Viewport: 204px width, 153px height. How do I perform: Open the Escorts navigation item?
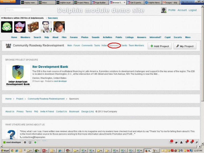[178, 37]
